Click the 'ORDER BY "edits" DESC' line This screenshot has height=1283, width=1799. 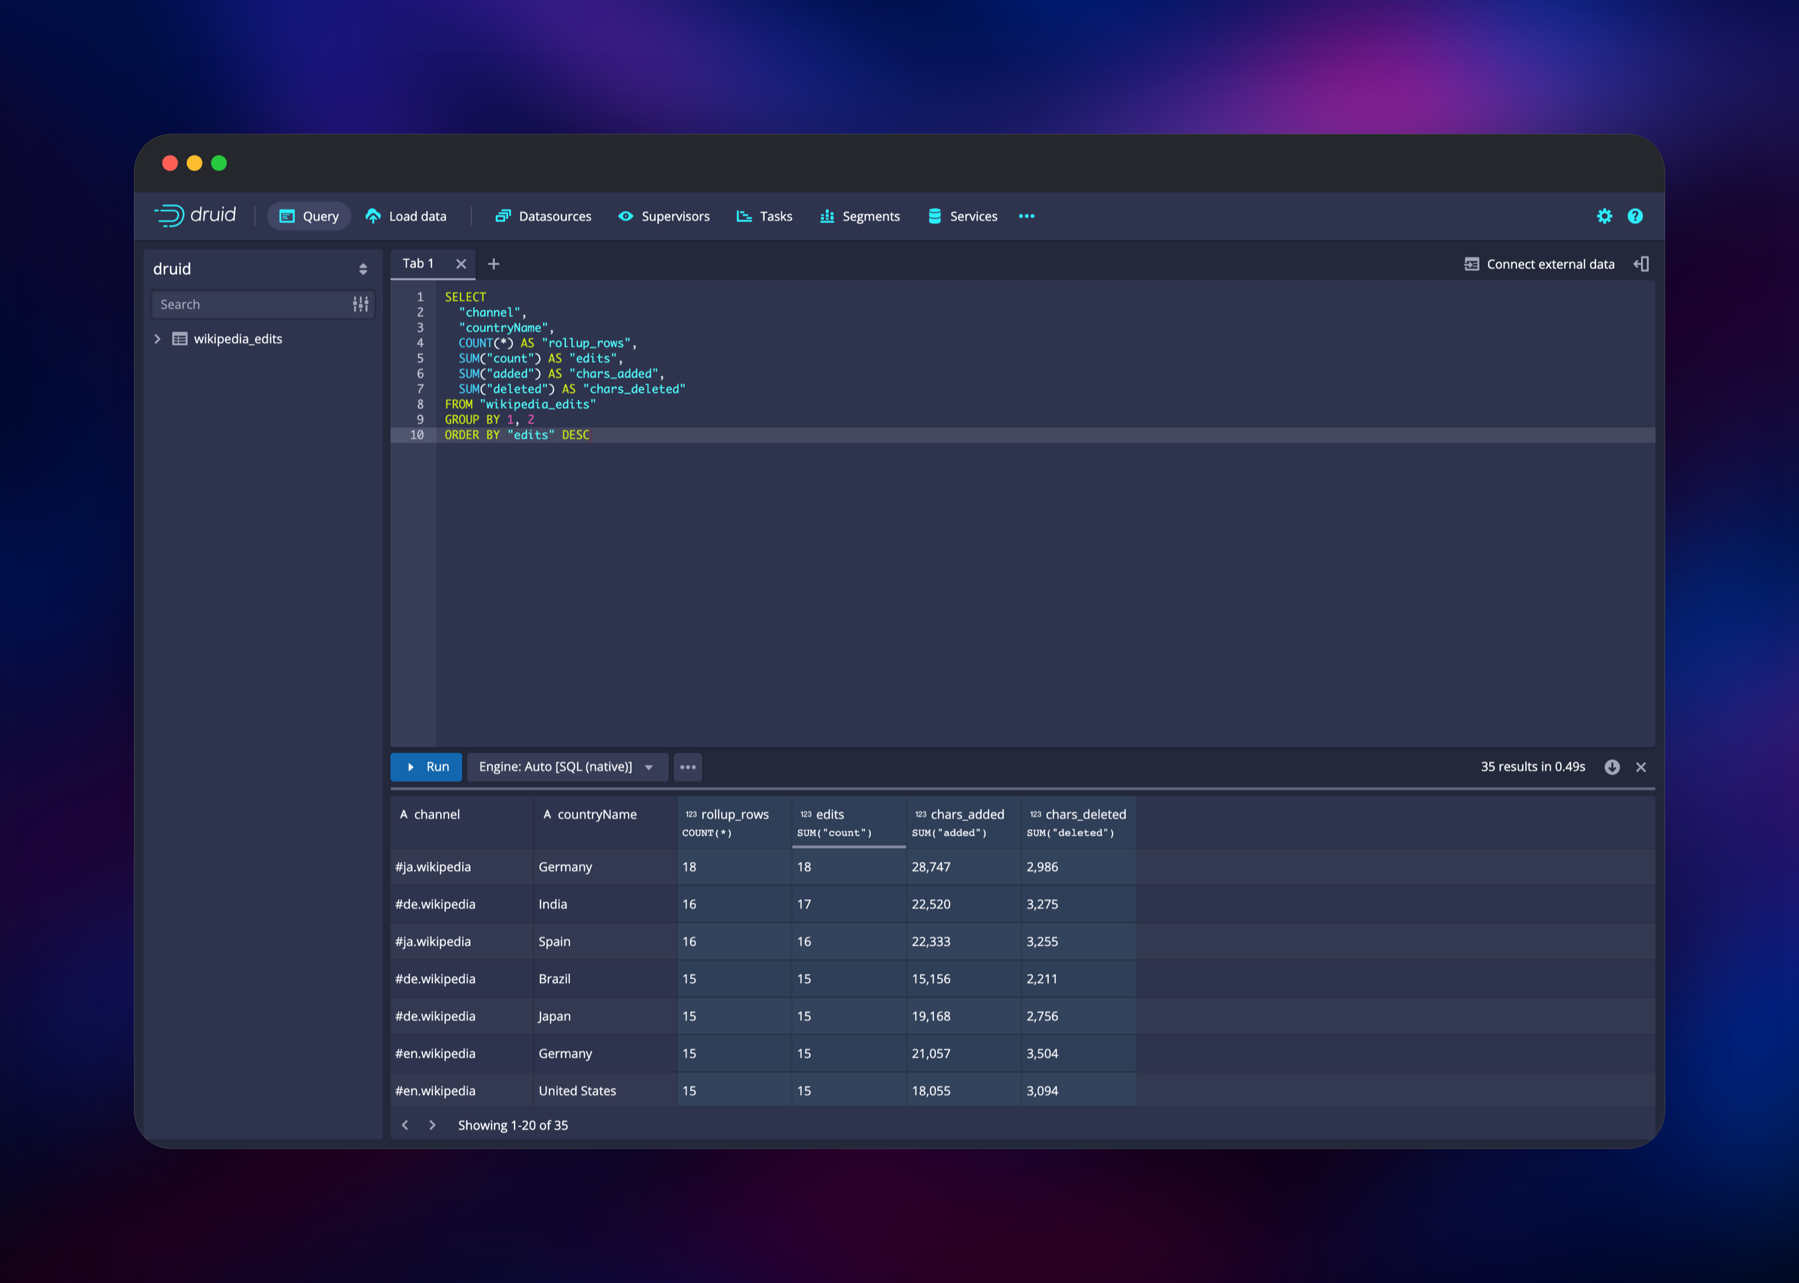coord(517,435)
